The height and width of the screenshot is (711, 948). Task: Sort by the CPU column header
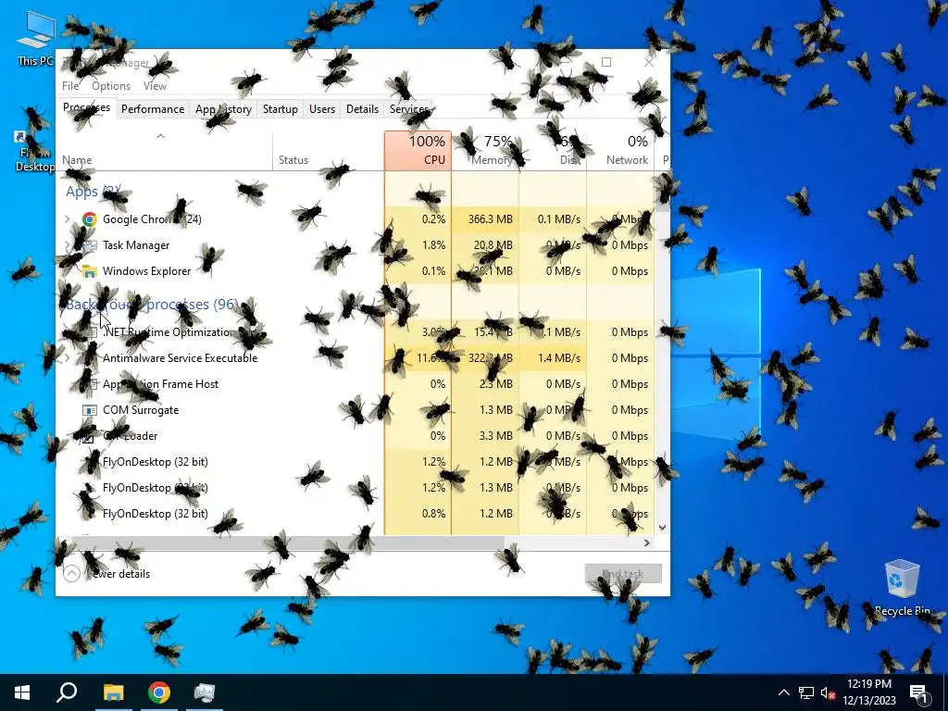418,151
